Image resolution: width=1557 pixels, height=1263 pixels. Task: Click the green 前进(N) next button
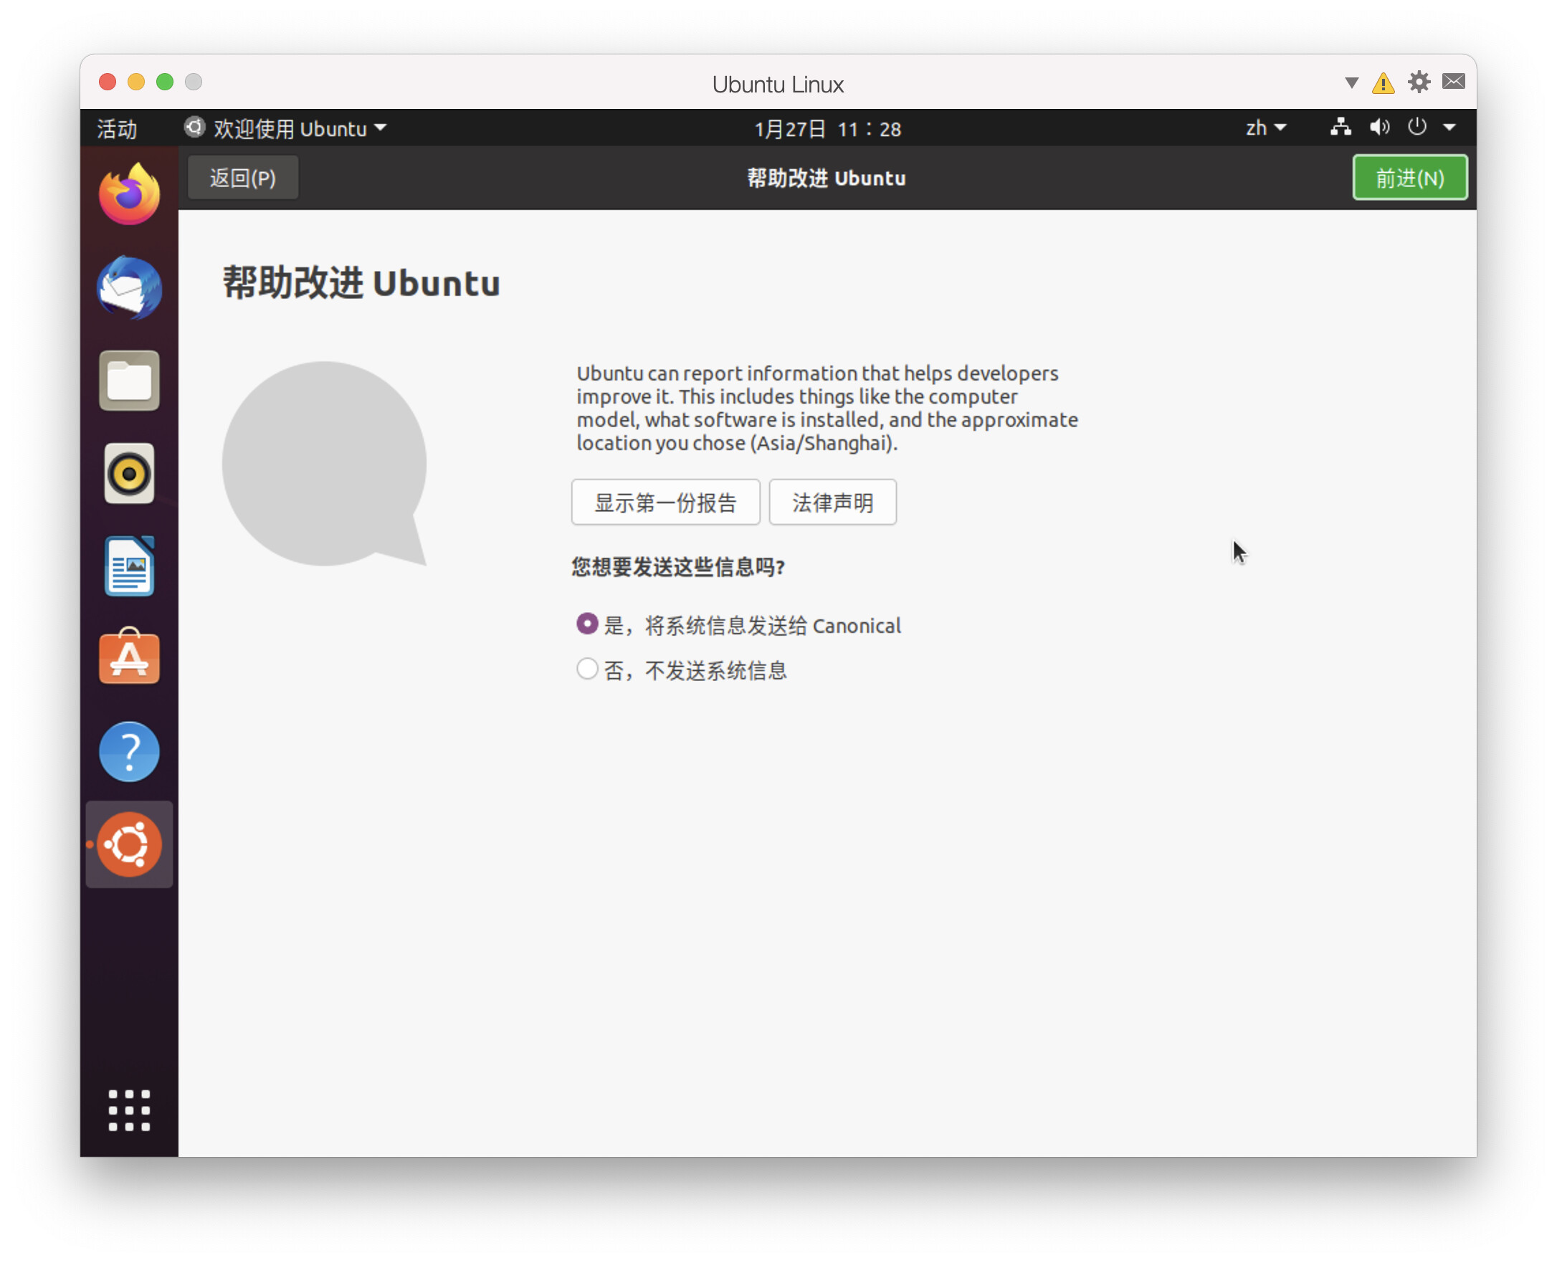1410,178
